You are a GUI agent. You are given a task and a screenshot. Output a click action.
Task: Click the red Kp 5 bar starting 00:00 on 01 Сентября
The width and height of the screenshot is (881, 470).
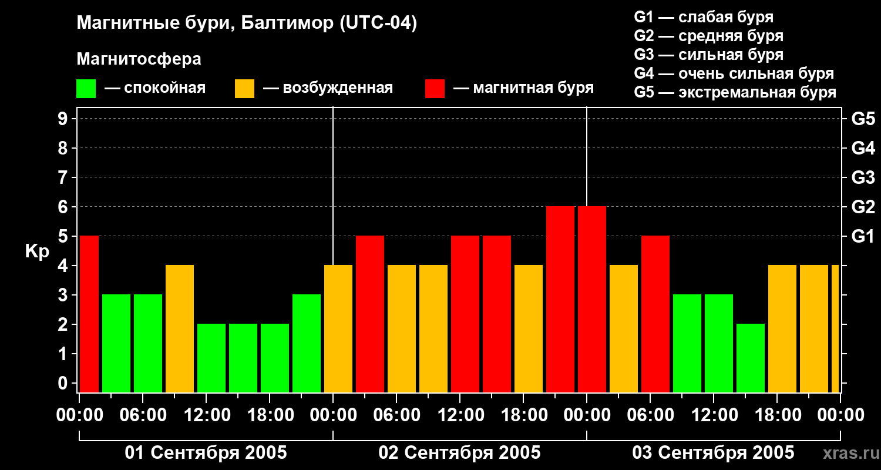89,314
